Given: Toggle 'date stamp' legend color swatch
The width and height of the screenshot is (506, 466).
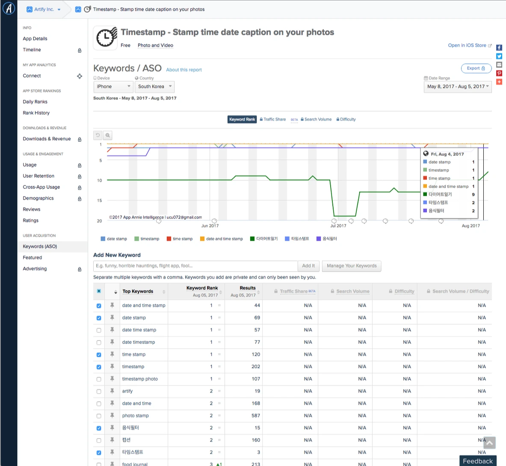Looking at the screenshot, I should point(103,239).
